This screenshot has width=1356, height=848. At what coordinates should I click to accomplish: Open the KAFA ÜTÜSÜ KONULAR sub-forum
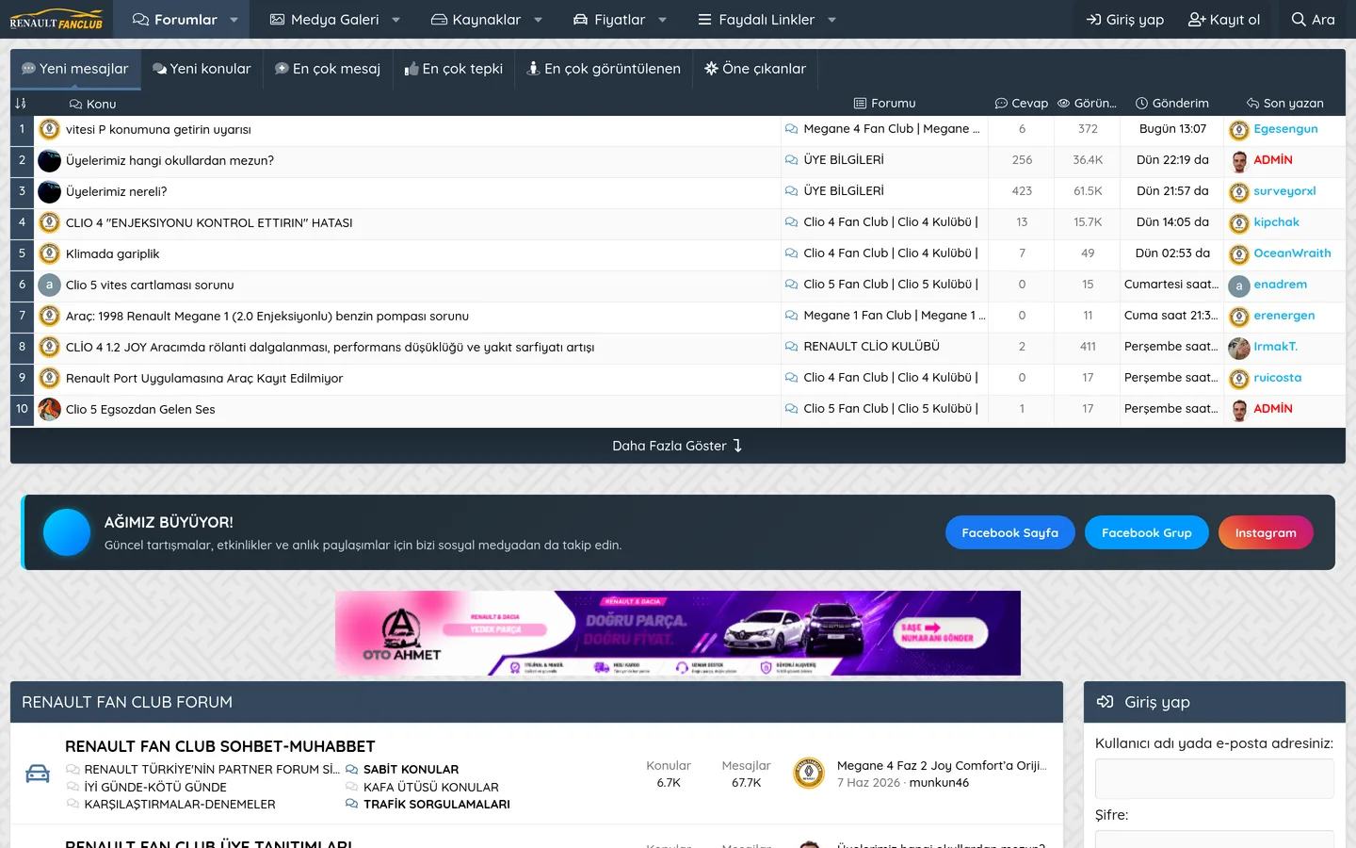431,787
